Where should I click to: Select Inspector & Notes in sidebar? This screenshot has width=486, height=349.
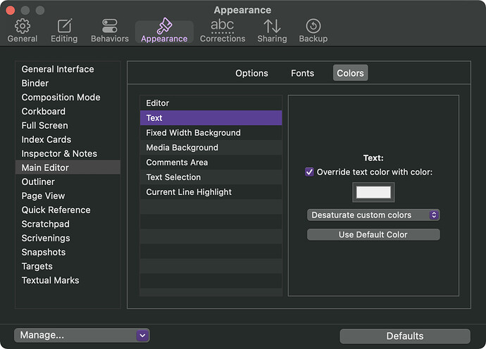[x=68, y=153]
